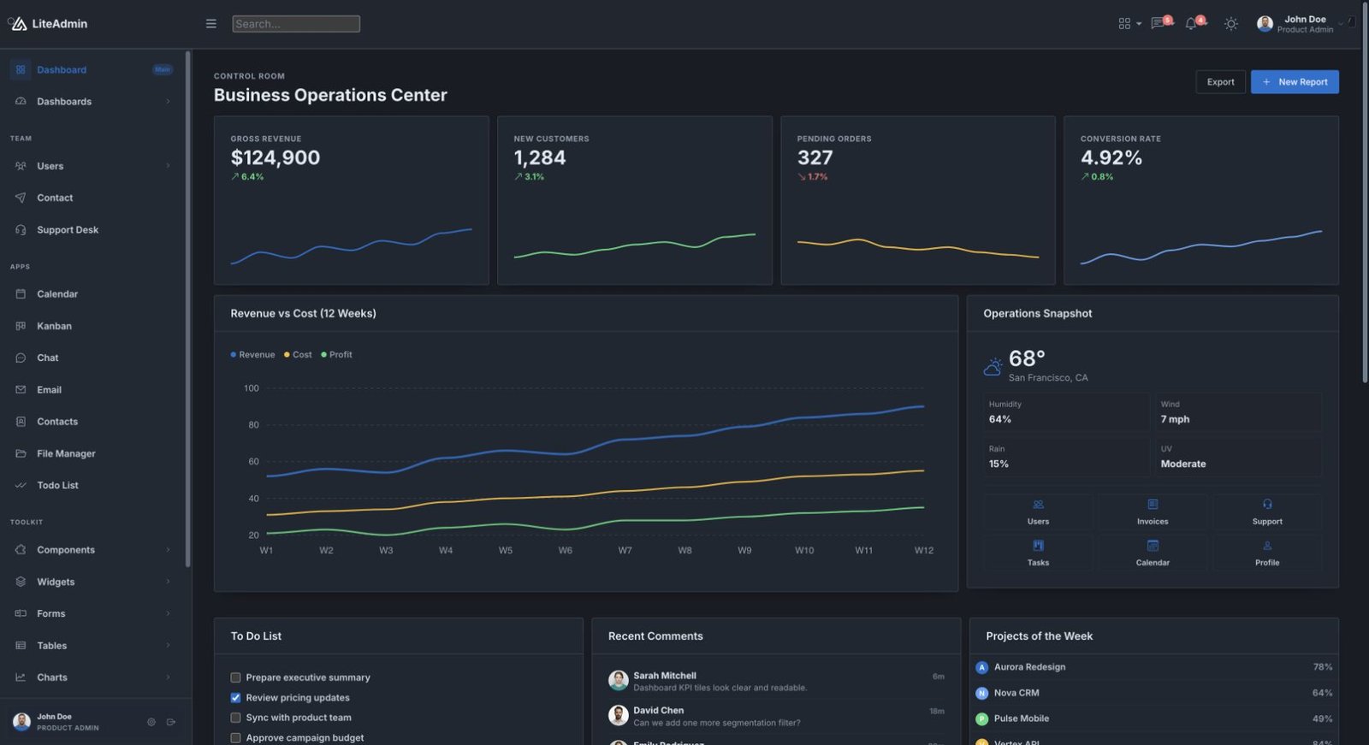Click David Chen's avatar in comments
This screenshot has width=1369, height=745.
coord(619,715)
